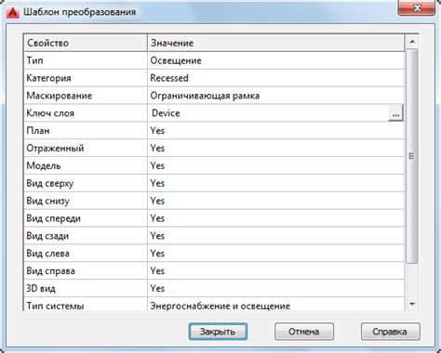This screenshot has height=353, width=441.
Task: Select the Ключ слоя property label
Action: point(86,113)
